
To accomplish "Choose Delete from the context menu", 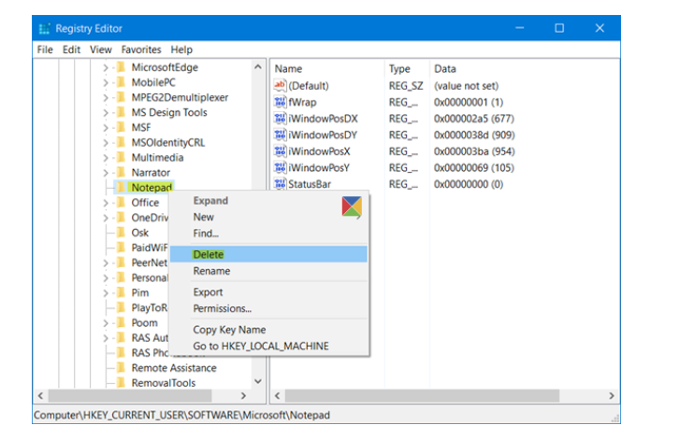I will (268, 254).
